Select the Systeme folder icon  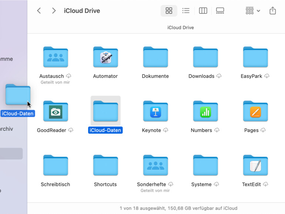tap(205, 165)
